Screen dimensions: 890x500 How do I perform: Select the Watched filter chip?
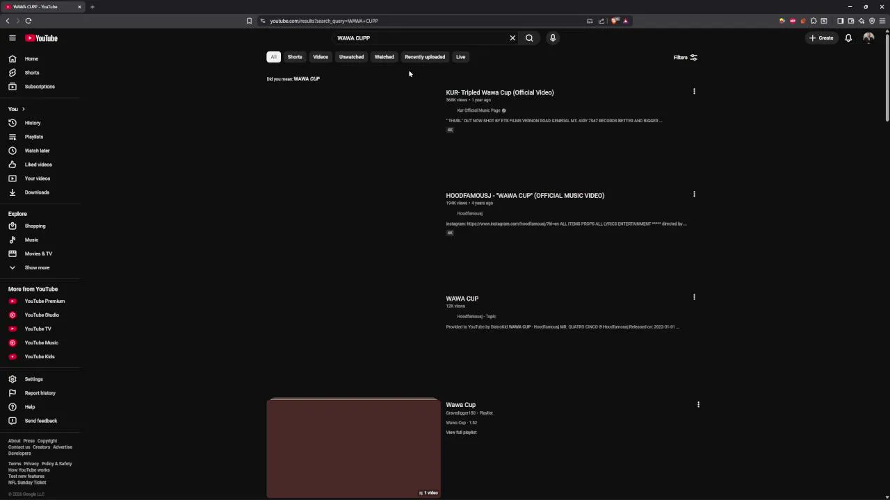pyautogui.click(x=384, y=57)
